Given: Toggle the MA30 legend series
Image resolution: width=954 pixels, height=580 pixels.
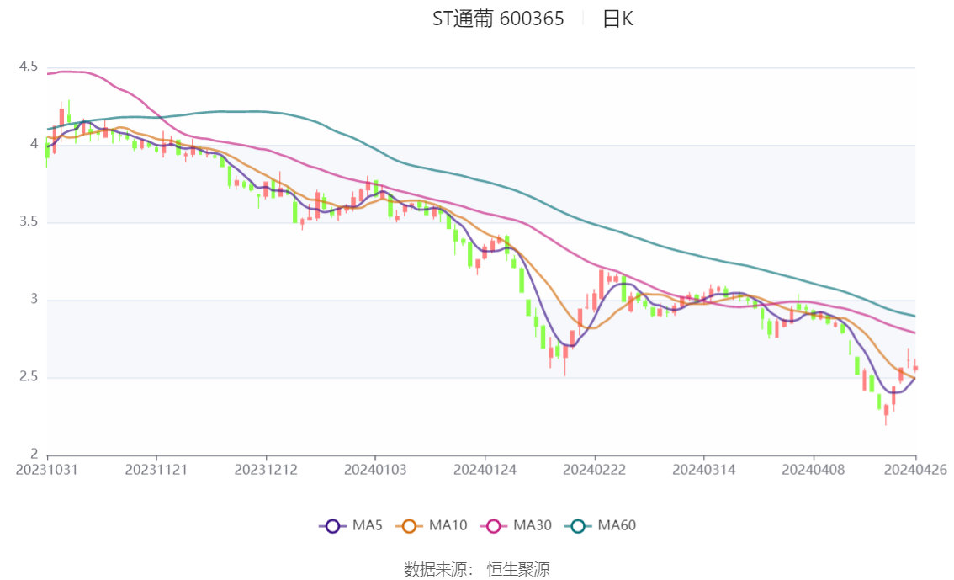Looking at the screenshot, I should [x=516, y=525].
